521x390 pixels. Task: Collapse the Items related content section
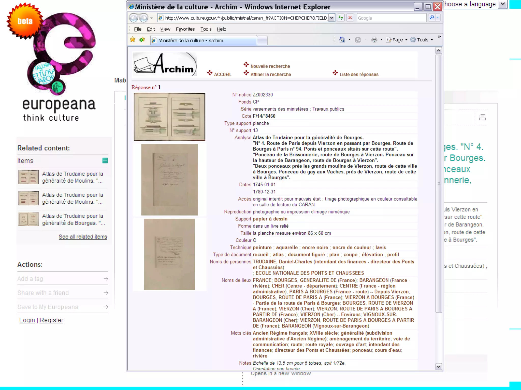(x=105, y=161)
